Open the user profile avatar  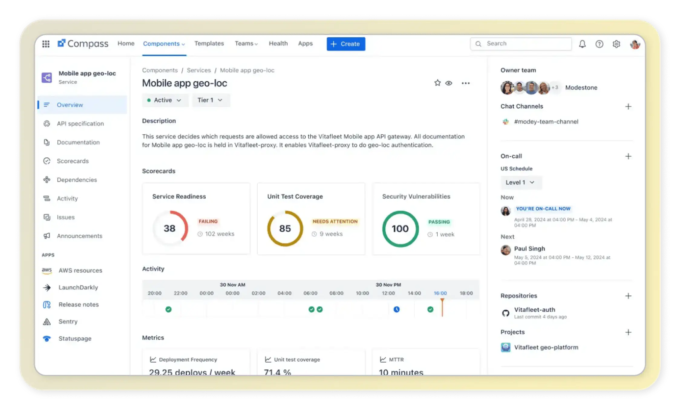coord(635,44)
